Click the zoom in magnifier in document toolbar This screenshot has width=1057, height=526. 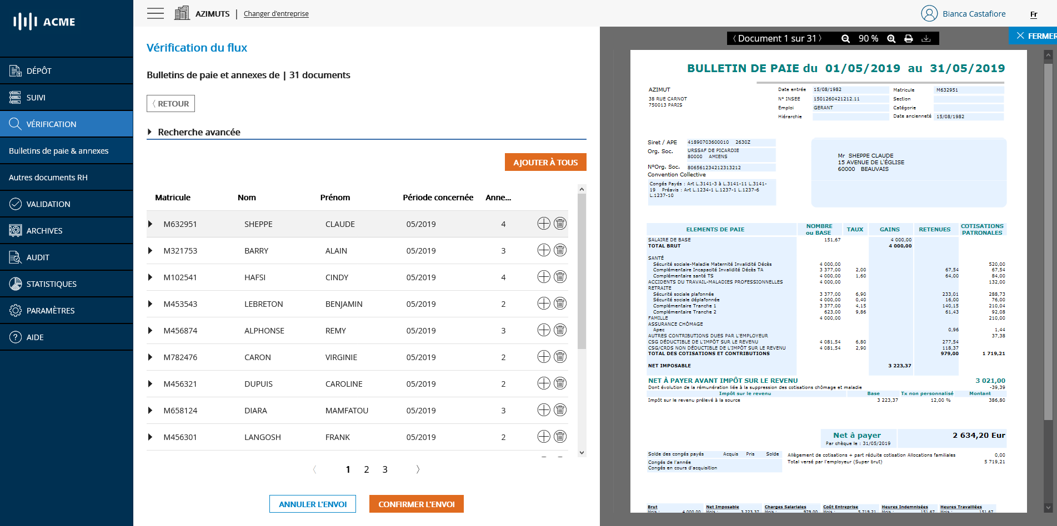coord(891,39)
